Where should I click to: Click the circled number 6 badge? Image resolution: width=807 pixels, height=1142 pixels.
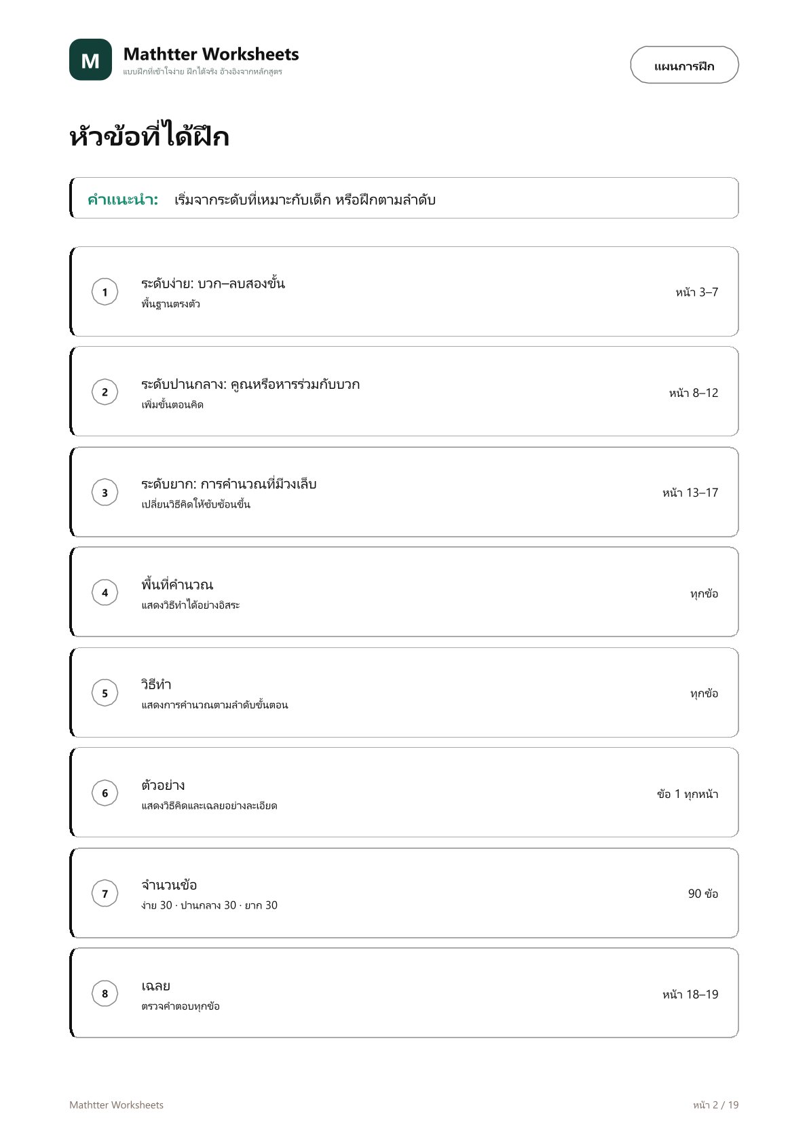click(105, 793)
